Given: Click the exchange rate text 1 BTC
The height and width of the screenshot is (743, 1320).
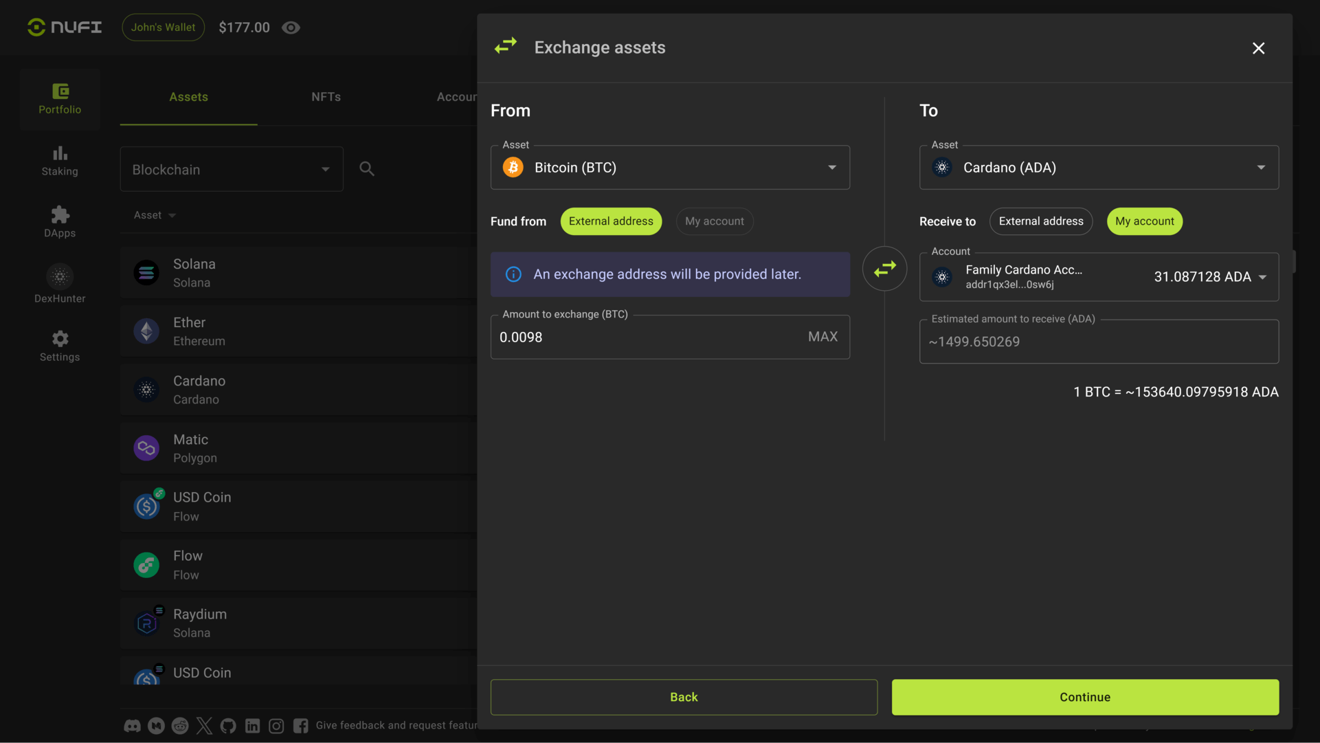Looking at the screenshot, I should click(1176, 392).
